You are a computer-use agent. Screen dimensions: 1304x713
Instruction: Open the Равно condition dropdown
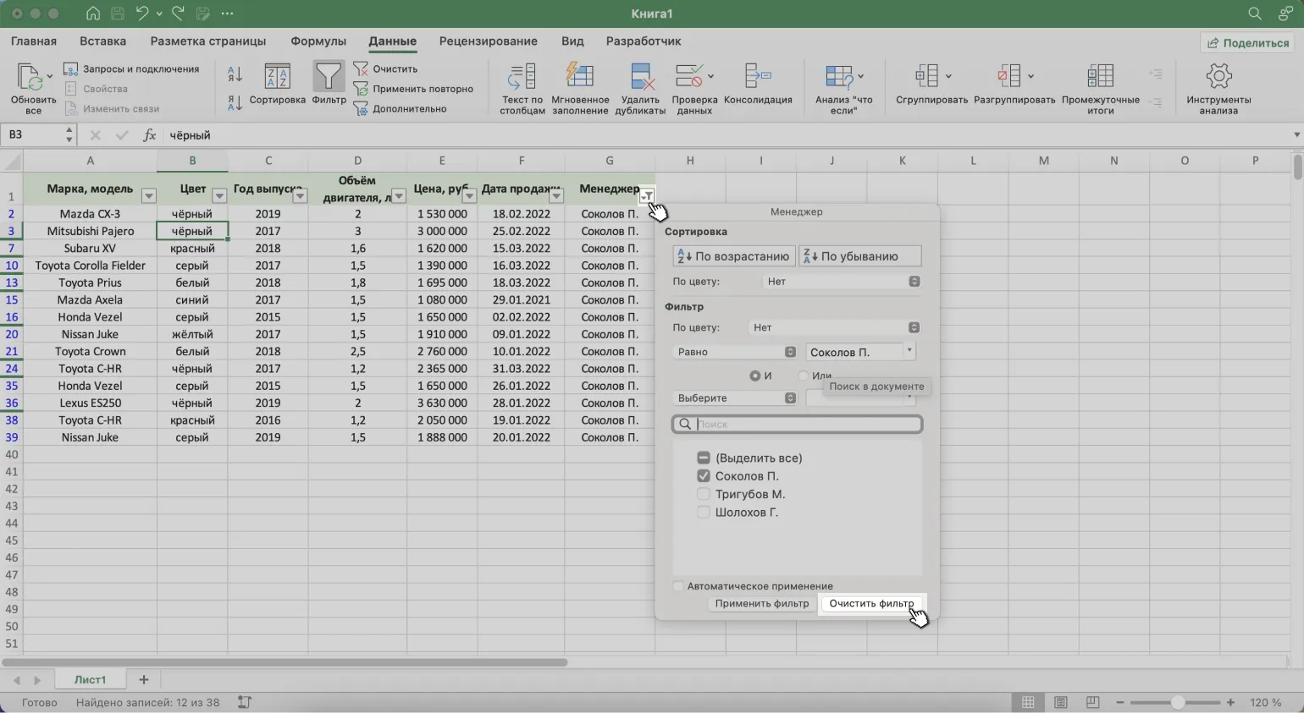pos(735,352)
